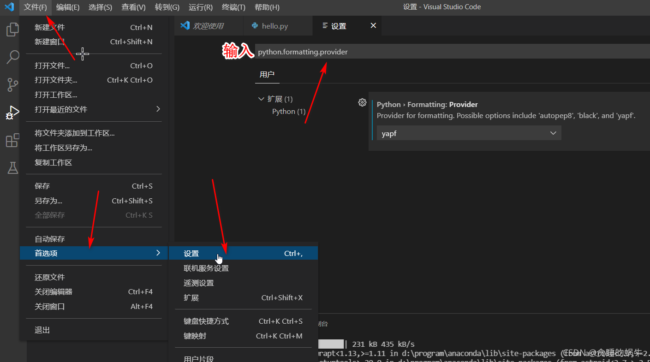Image resolution: width=650 pixels, height=362 pixels.
Task: Open the Run and Debug view
Action: tap(12, 112)
